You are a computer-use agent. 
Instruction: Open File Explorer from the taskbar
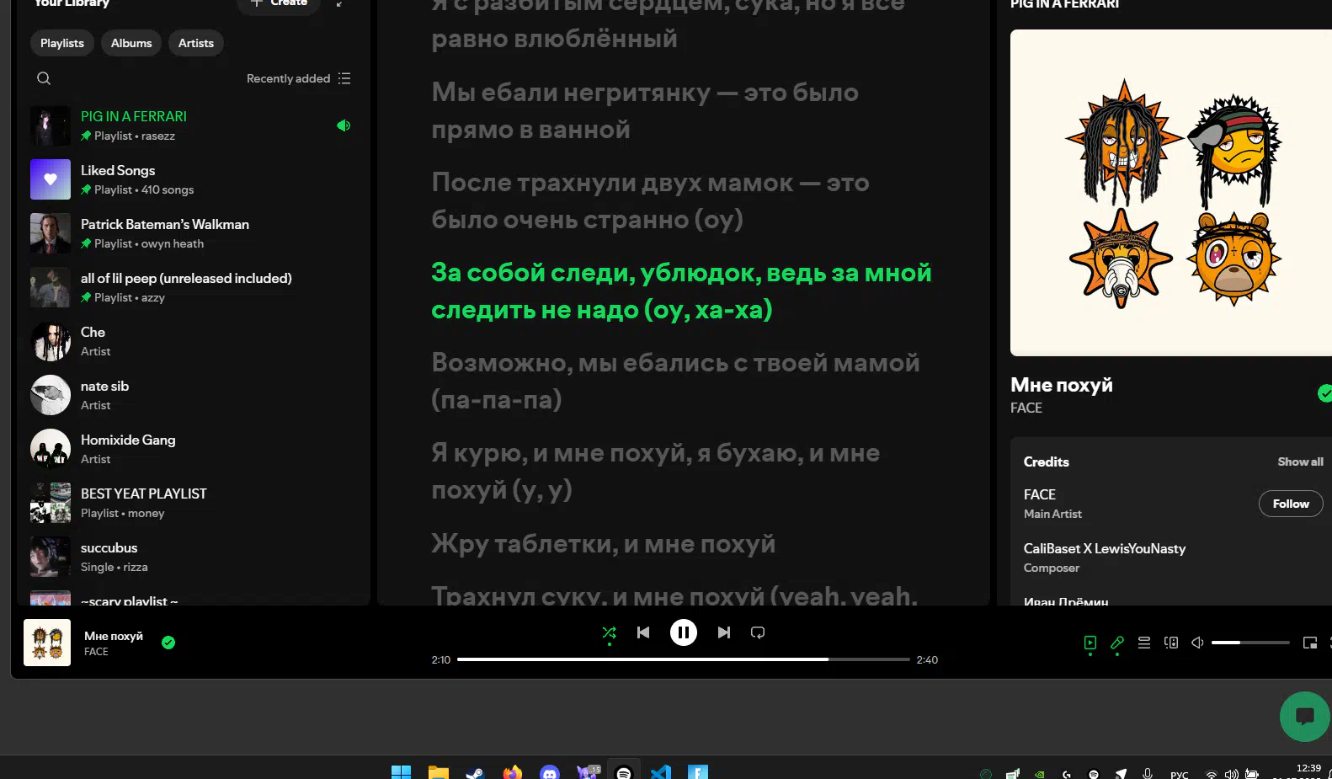pyautogui.click(x=438, y=772)
